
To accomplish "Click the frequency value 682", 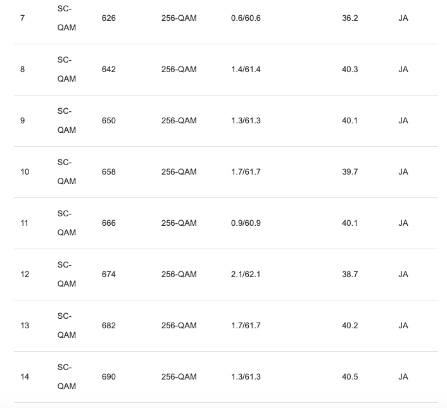I will tap(108, 326).
